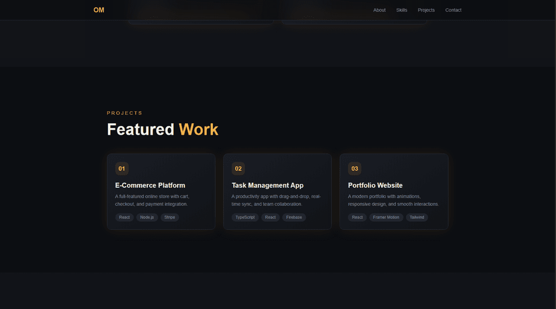
Task: Go to the Skills section link
Action: (401, 10)
